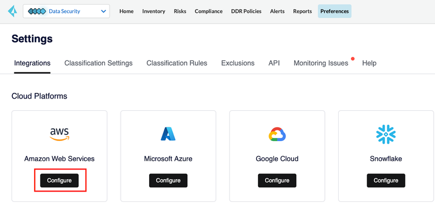Viewport: 435px width, 217px height.
Task: Go to DDR Policies in navigation
Action: [x=246, y=12]
